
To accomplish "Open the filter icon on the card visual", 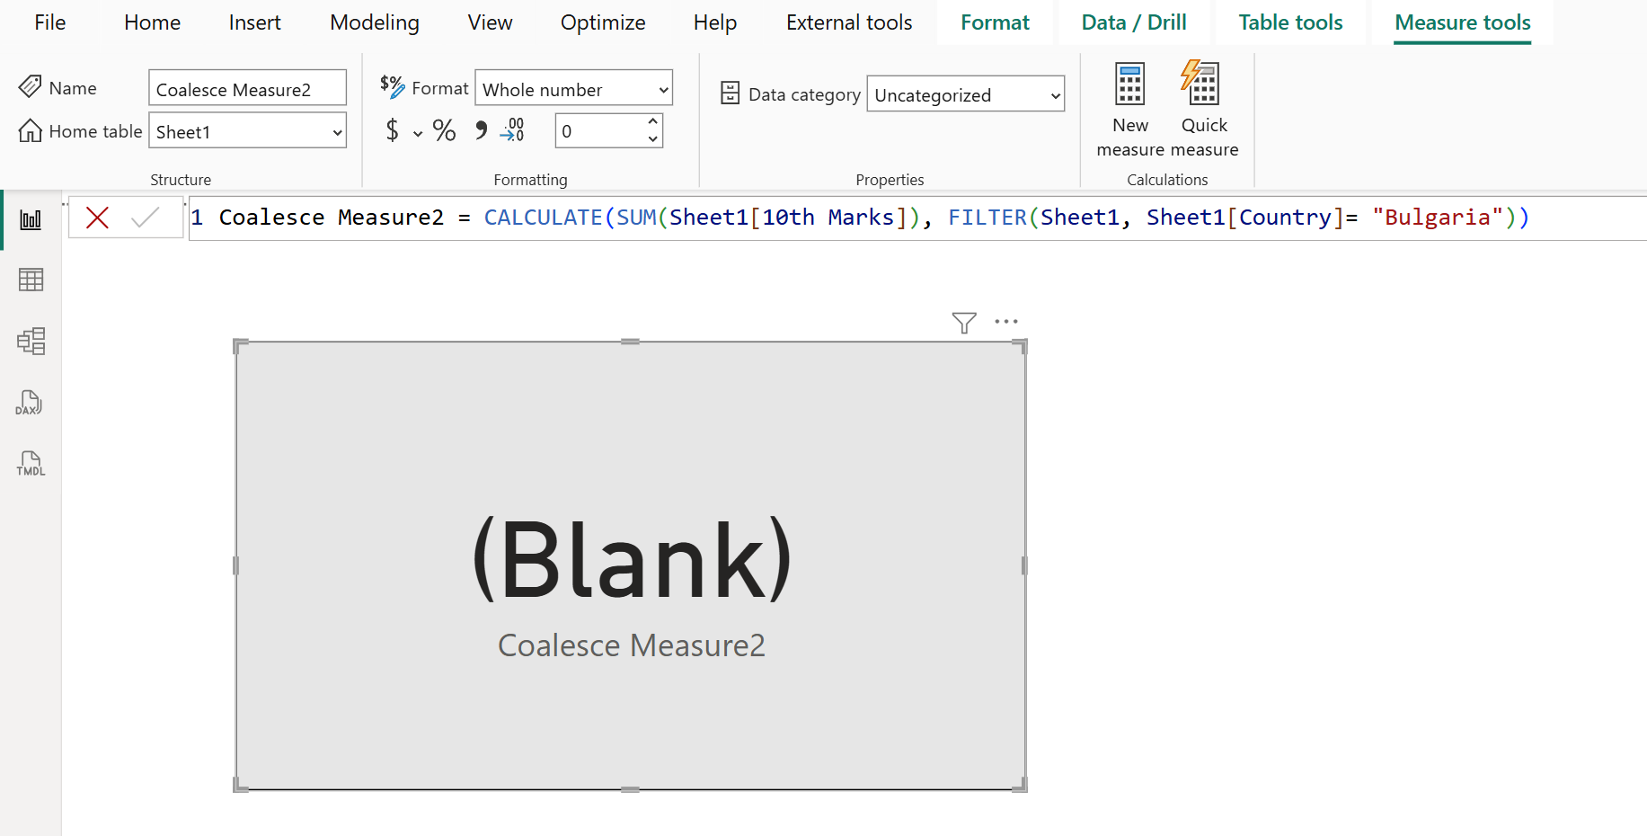I will click(963, 321).
